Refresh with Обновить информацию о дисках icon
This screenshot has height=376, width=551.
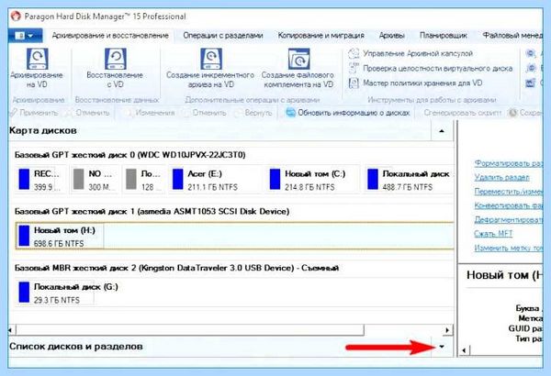[x=290, y=113]
